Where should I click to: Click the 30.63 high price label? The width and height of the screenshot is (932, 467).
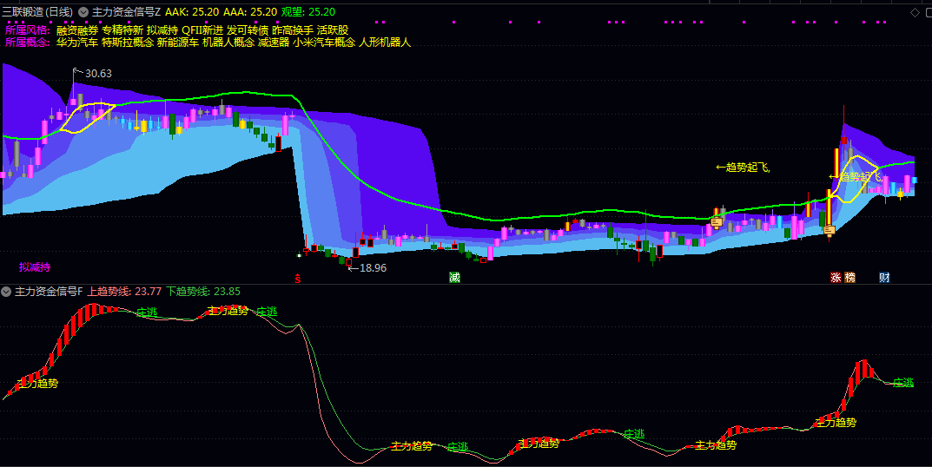click(98, 73)
